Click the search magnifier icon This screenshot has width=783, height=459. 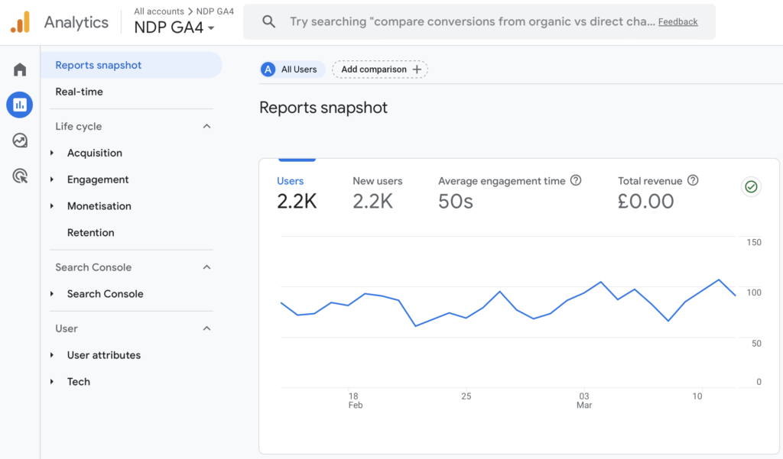[x=268, y=21]
